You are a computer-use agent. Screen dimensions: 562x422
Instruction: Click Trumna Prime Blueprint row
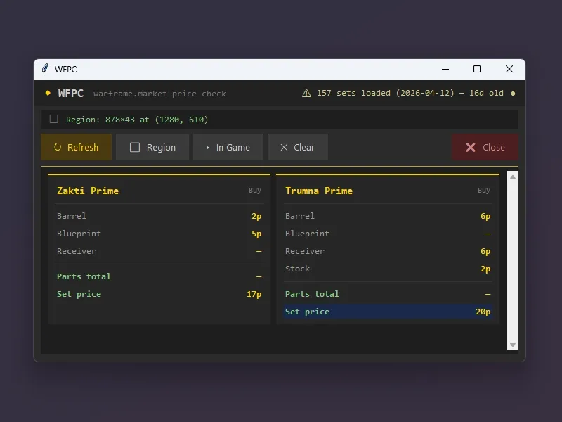[388, 234]
